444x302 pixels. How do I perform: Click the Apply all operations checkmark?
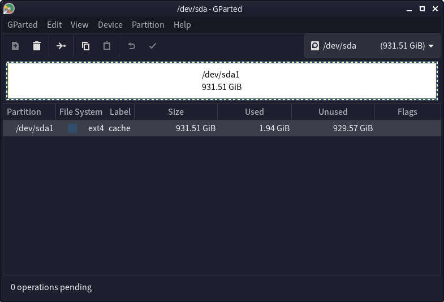152,46
